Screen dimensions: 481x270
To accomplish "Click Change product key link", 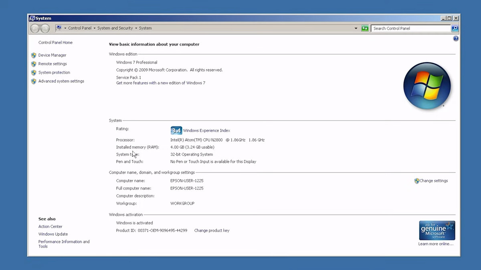I will pos(212,230).
